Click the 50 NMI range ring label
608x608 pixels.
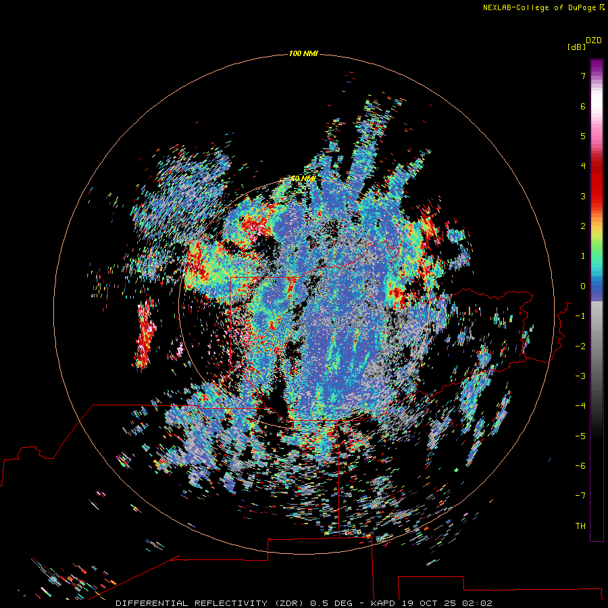click(x=303, y=178)
